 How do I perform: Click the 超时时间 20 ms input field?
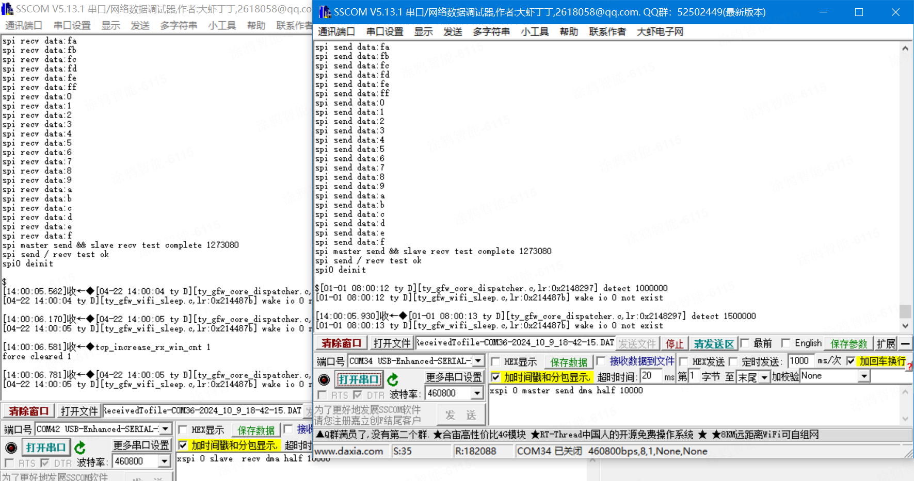click(x=651, y=376)
